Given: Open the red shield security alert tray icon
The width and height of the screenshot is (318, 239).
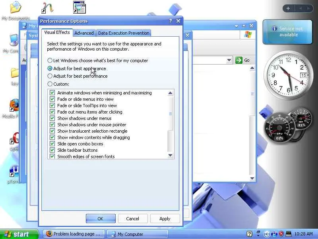Looking at the screenshot, I should (x=281, y=234).
